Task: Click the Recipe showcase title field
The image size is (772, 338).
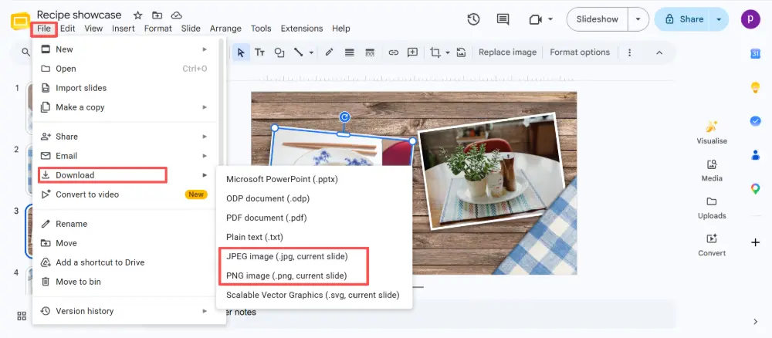Action: tap(80, 15)
